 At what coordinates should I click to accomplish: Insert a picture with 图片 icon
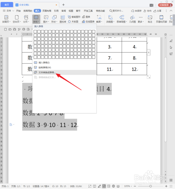click(x=46, y=17)
